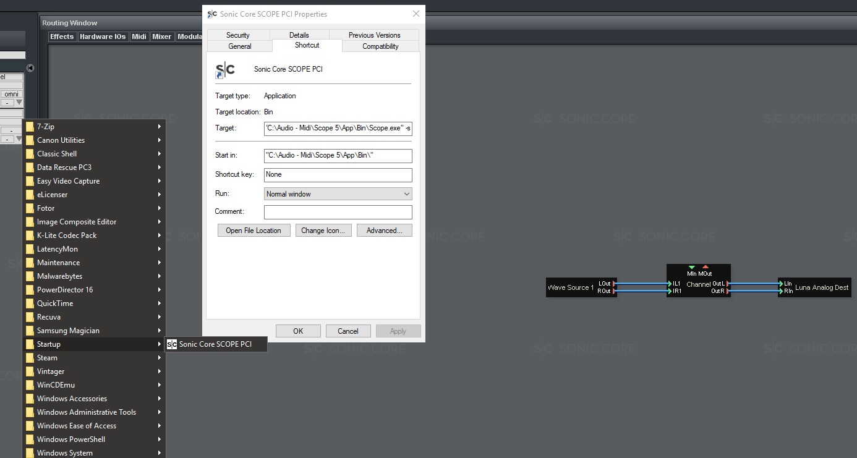This screenshot has height=458, width=857.
Task: Open the Midi menu in Routing Window
Action: pyautogui.click(x=139, y=36)
